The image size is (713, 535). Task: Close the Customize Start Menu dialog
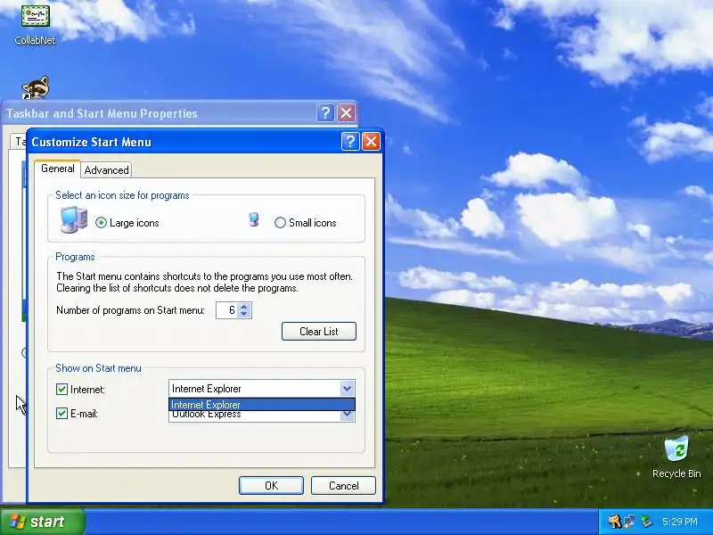(371, 142)
